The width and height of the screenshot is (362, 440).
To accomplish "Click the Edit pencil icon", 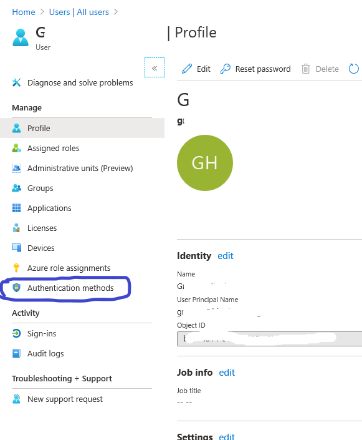I will (x=187, y=69).
